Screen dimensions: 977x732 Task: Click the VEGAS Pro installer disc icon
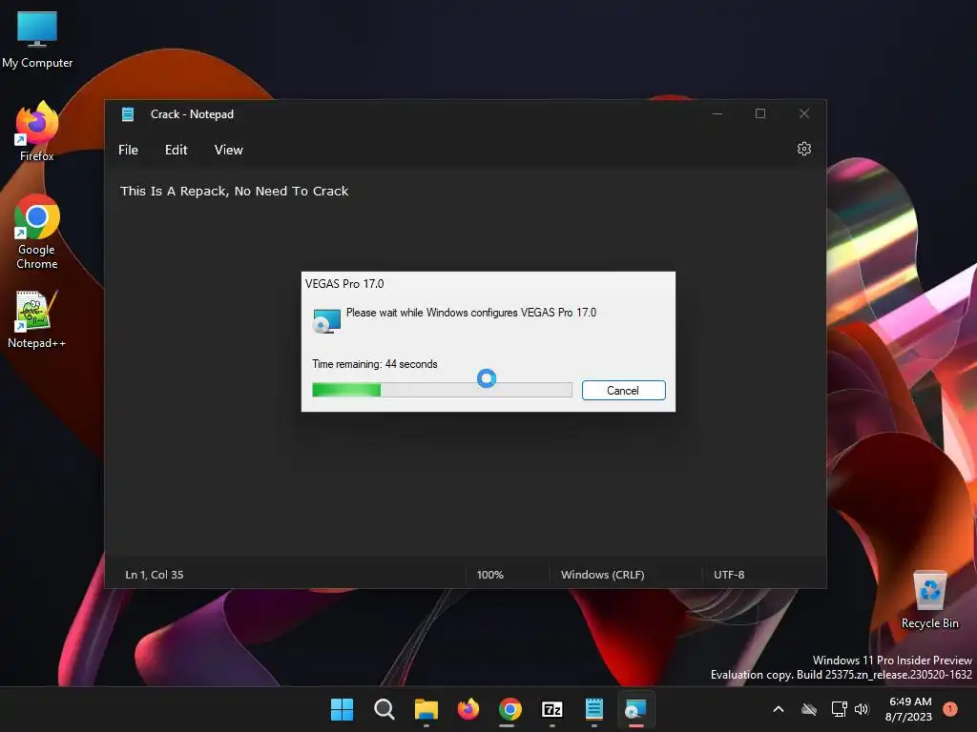pos(326,320)
